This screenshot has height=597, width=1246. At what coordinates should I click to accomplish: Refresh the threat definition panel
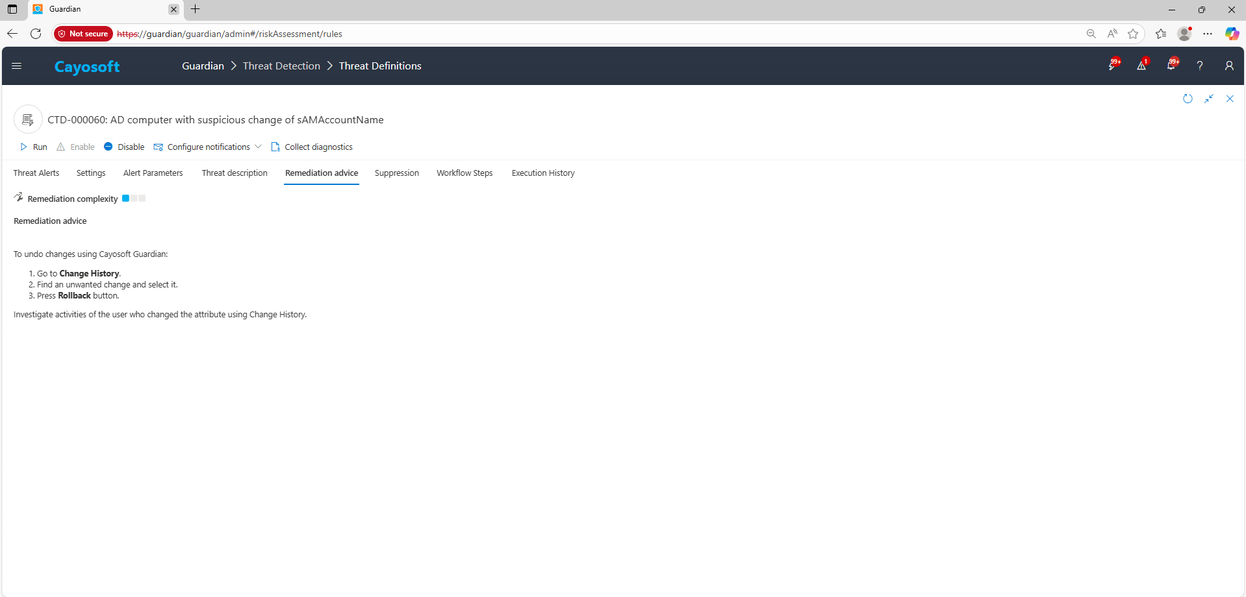tap(1188, 99)
